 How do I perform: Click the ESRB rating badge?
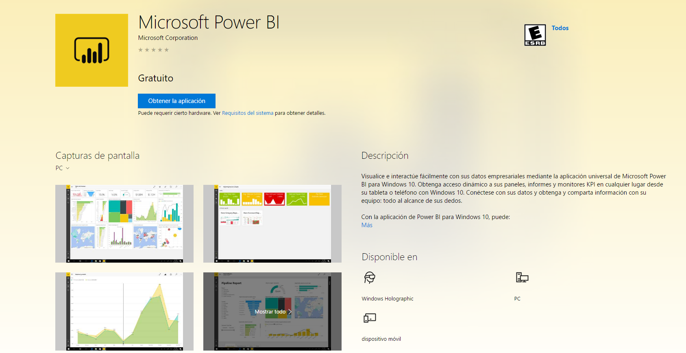(x=535, y=35)
